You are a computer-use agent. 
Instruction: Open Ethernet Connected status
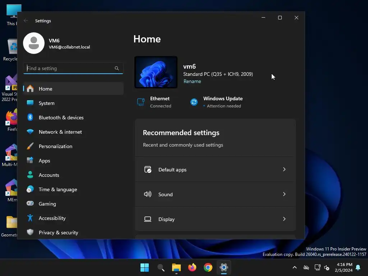pos(154,102)
